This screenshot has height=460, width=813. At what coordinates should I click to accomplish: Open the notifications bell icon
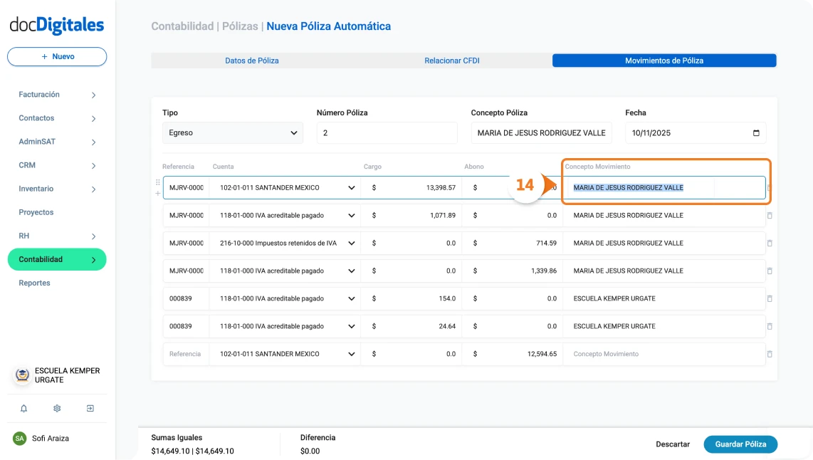click(x=23, y=408)
